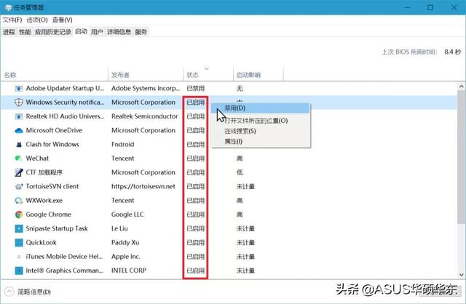This screenshot has width=466, height=304.
Task: Click the Task Manager title bar icon
Action: 8,7
